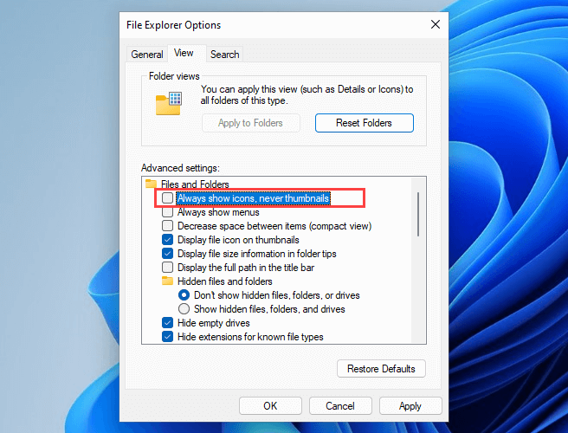Click the Hidden files and folders icon
Image resolution: width=568 pixels, height=433 pixels.
tap(168, 281)
